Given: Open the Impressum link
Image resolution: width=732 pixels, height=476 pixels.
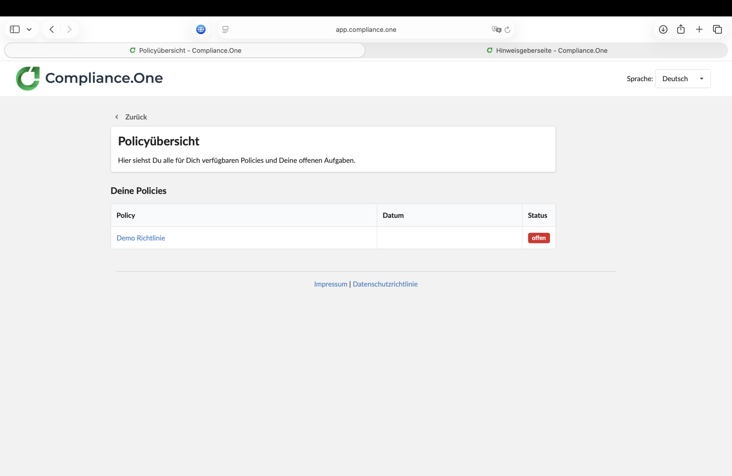Looking at the screenshot, I should [x=330, y=284].
